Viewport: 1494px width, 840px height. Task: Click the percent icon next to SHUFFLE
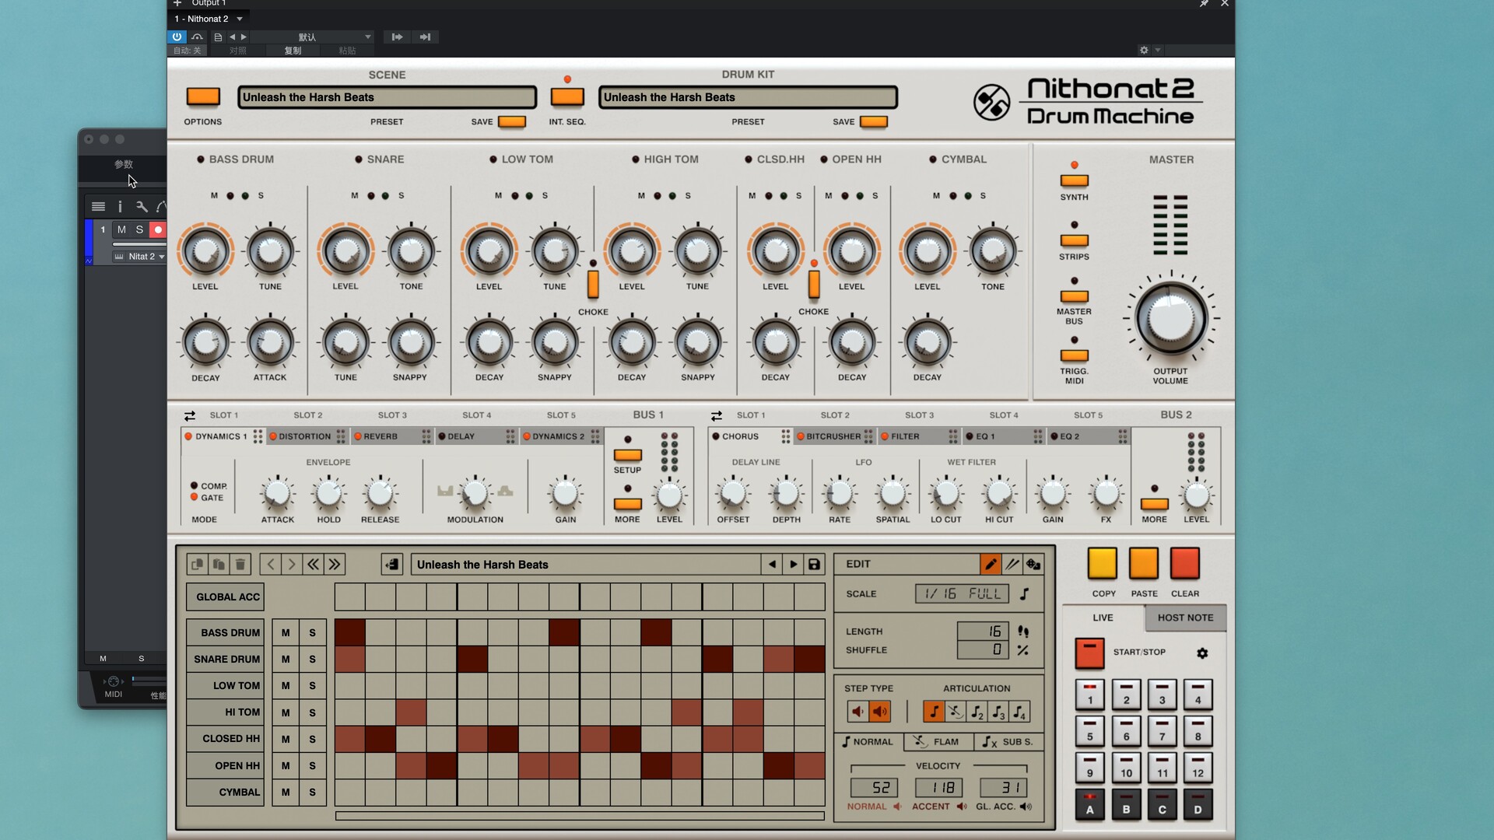point(1023,650)
